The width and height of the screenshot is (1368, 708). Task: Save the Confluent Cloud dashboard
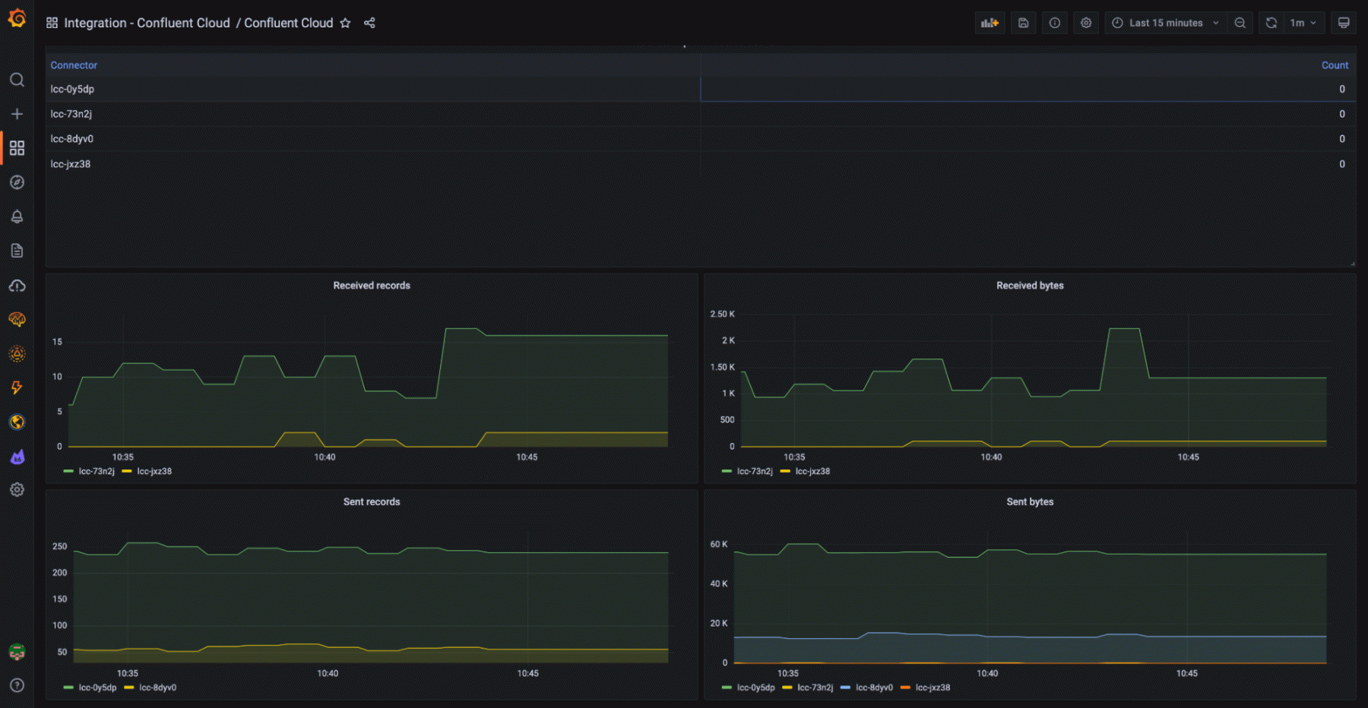click(1023, 23)
